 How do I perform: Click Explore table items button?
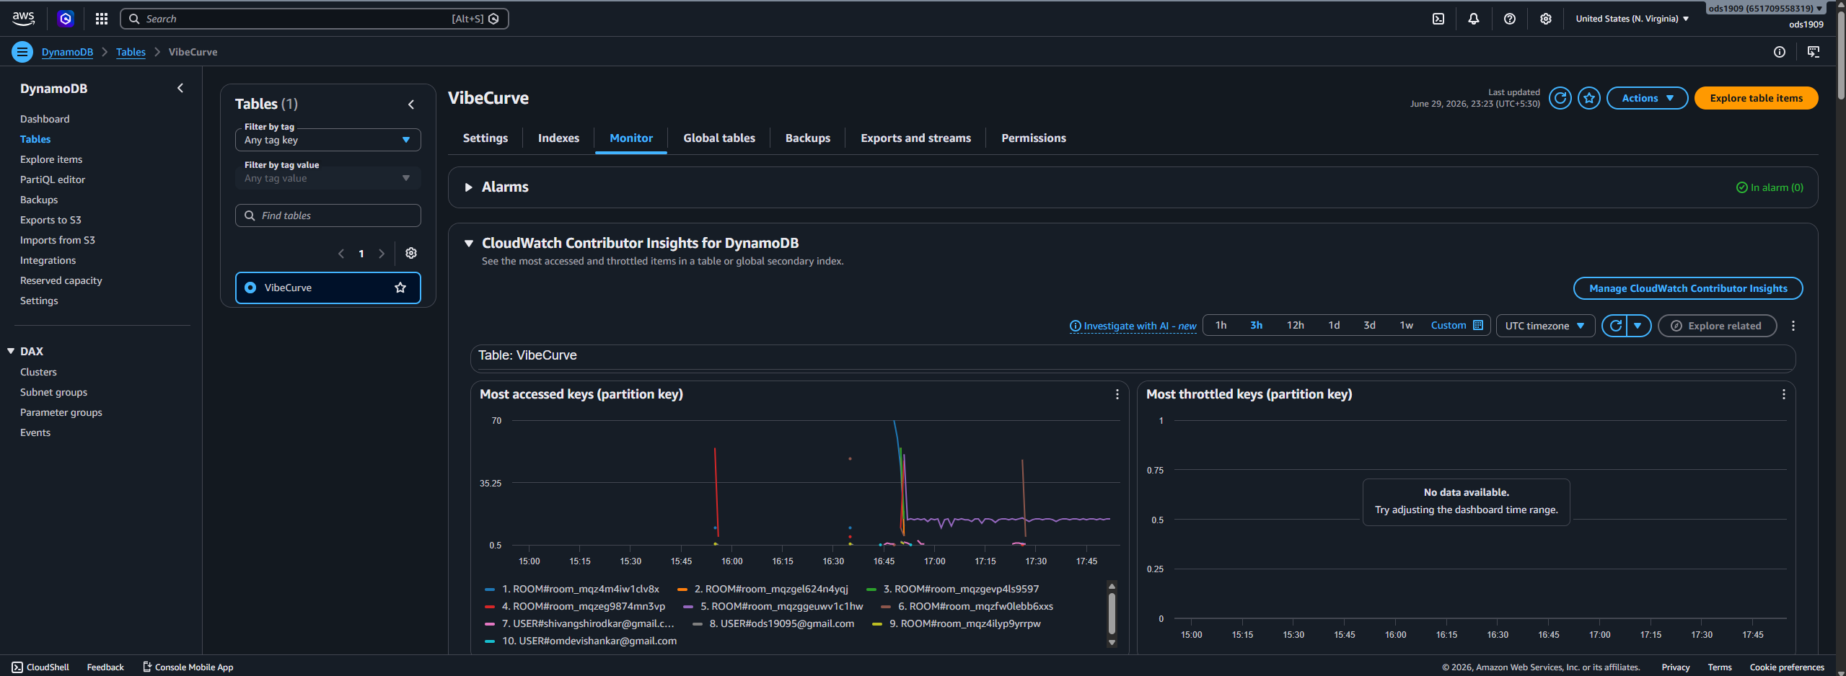coord(1755,98)
